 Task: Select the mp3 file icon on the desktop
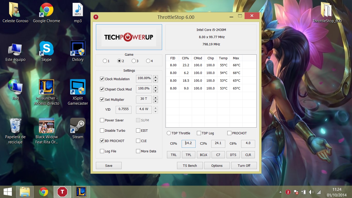tap(78, 13)
